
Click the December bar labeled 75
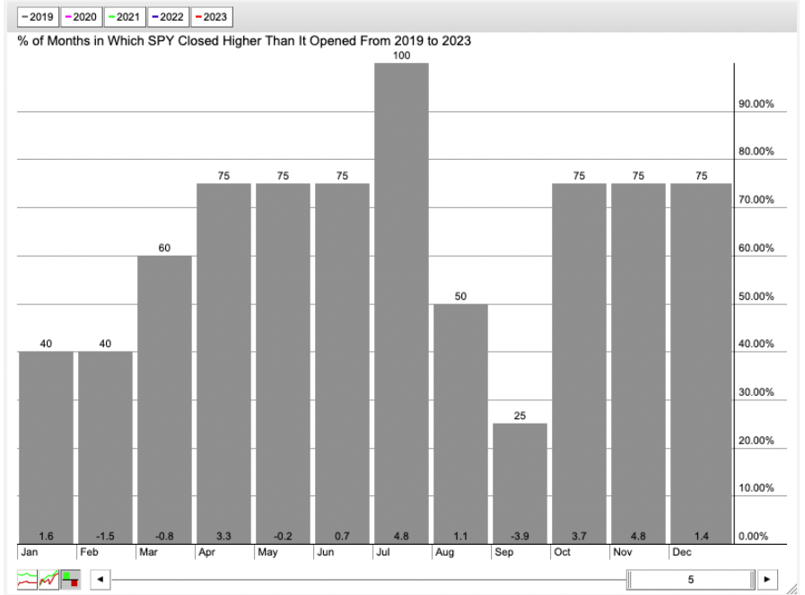[701, 363]
